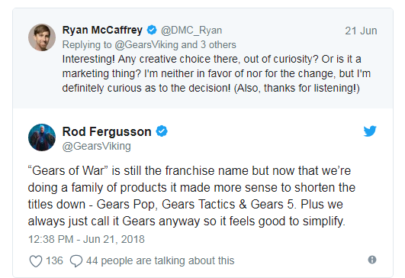Image resolution: width=405 pixels, height=278 pixels.
Task: Open Rod Fergusson's avatar image
Action: coord(42,137)
